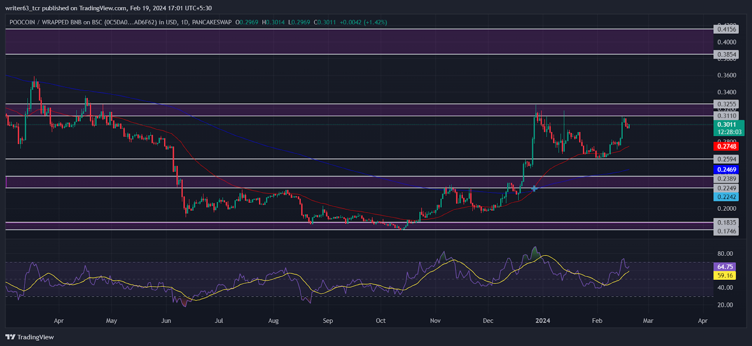Select the yellow 59.16 RSI average label

coord(725,276)
